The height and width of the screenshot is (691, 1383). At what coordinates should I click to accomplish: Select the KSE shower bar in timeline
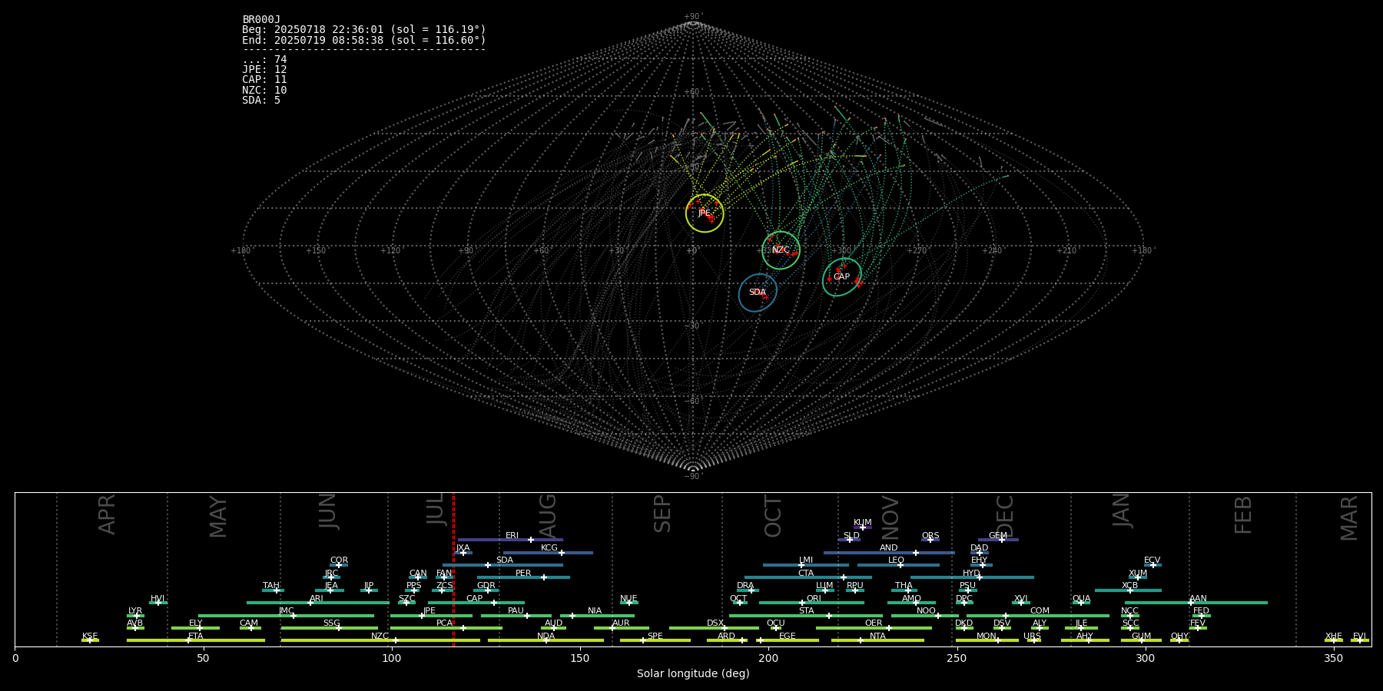point(90,640)
